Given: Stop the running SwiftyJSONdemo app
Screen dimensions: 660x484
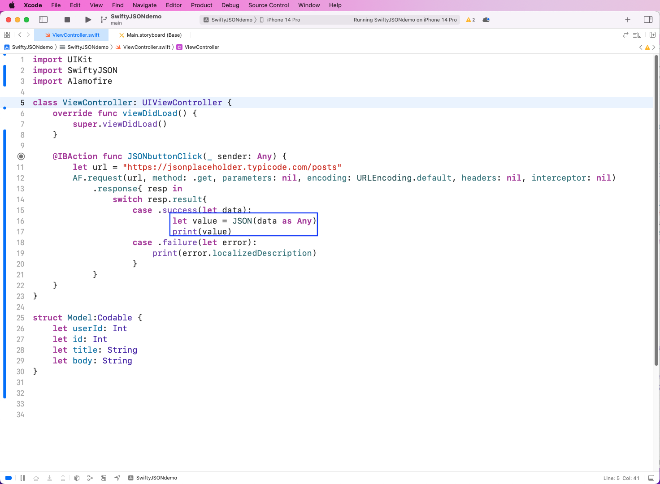Looking at the screenshot, I should point(67,20).
